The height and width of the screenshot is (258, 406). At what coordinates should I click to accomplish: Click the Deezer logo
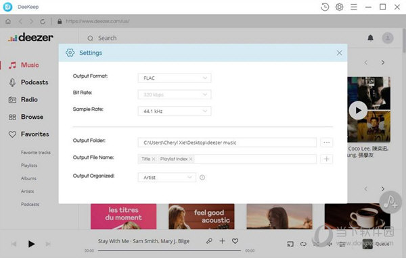[x=30, y=38]
